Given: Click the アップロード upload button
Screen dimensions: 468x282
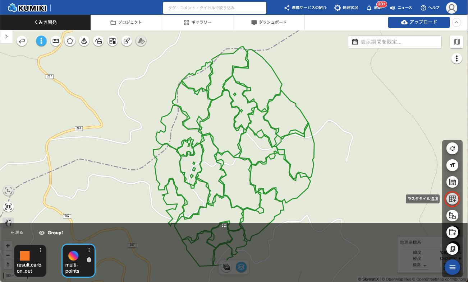Looking at the screenshot, I should 419,22.
